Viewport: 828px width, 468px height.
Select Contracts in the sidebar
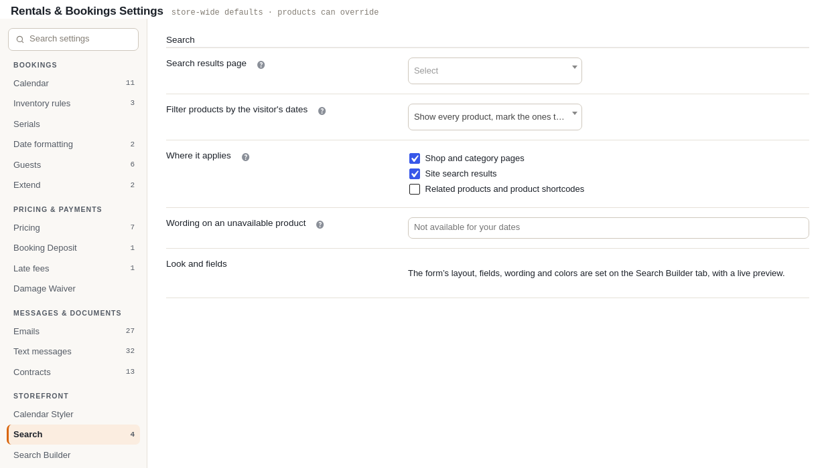[x=74, y=372]
